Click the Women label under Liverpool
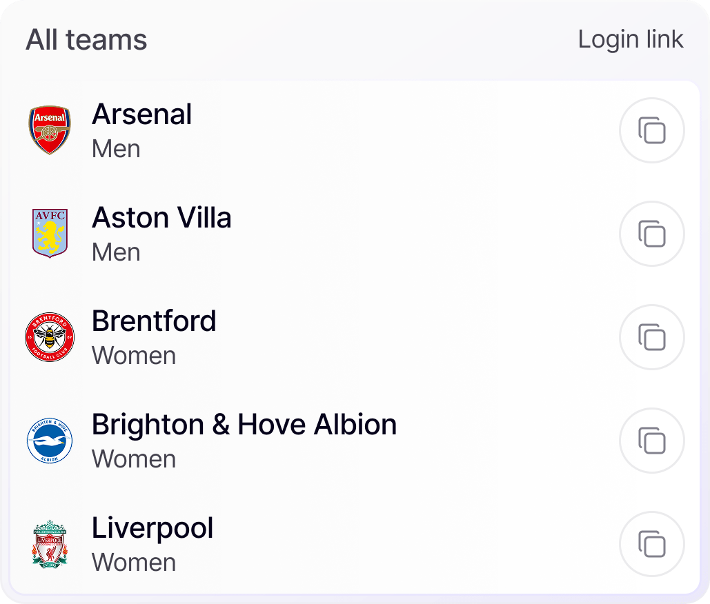 (134, 563)
